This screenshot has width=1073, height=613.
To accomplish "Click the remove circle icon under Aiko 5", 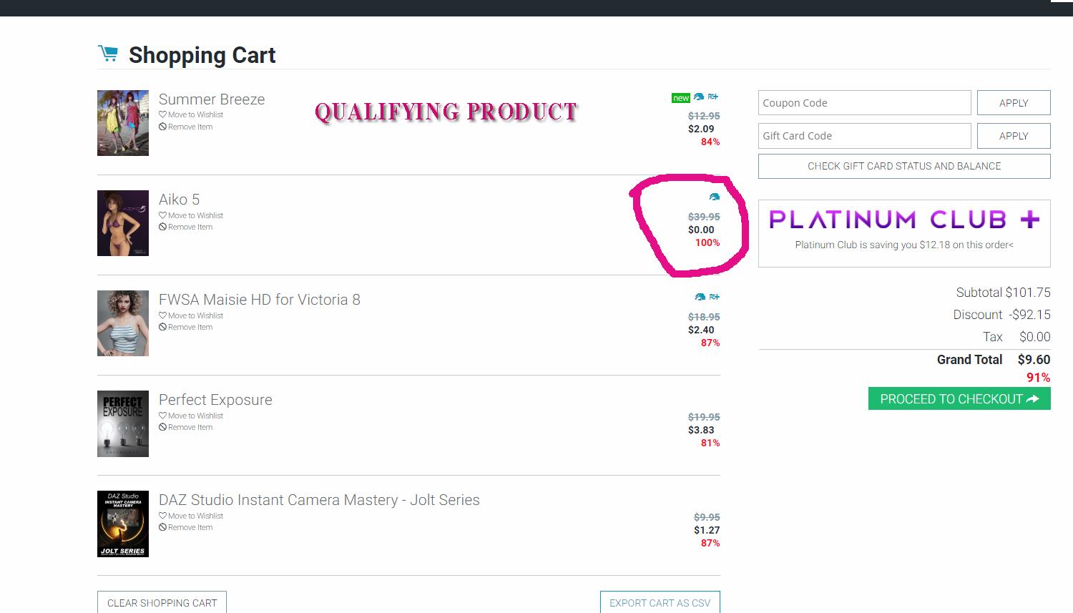I will [162, 227].
